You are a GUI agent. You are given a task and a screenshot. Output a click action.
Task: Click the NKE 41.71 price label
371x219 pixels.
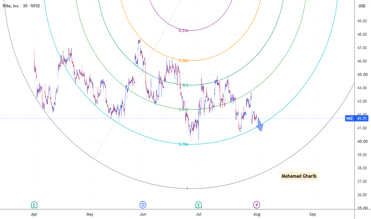pyautogui.click(x=357, y=118)
